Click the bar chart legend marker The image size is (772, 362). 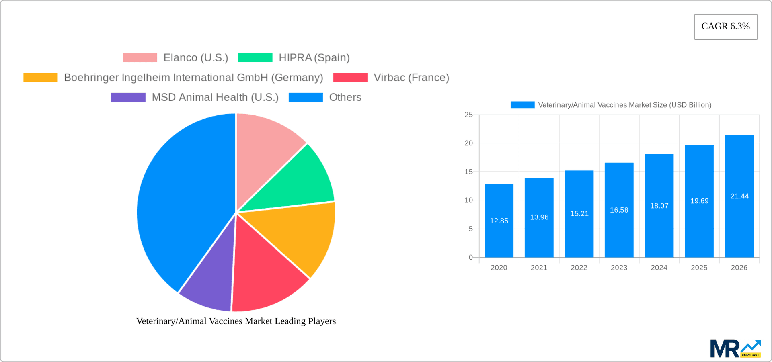pos(522,105)
